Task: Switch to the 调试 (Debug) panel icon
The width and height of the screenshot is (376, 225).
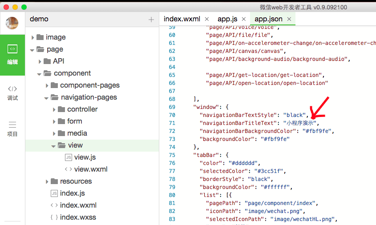Action: [12, 92]
